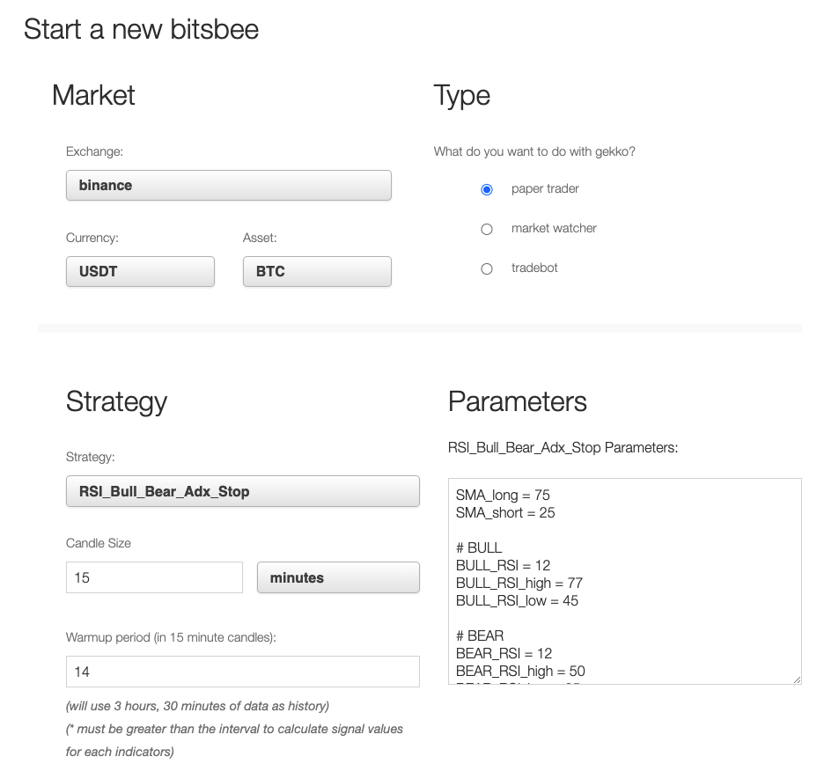Open the Exchange dropdown showing binance
824x764 pixels.
(x=228, y=186)
